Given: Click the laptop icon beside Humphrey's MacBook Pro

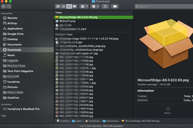Looking at the screenshot, I should (5, 109).
